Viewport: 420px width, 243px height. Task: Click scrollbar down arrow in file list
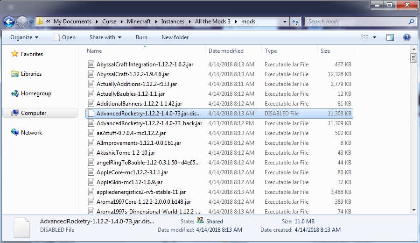tap(414, 211)
